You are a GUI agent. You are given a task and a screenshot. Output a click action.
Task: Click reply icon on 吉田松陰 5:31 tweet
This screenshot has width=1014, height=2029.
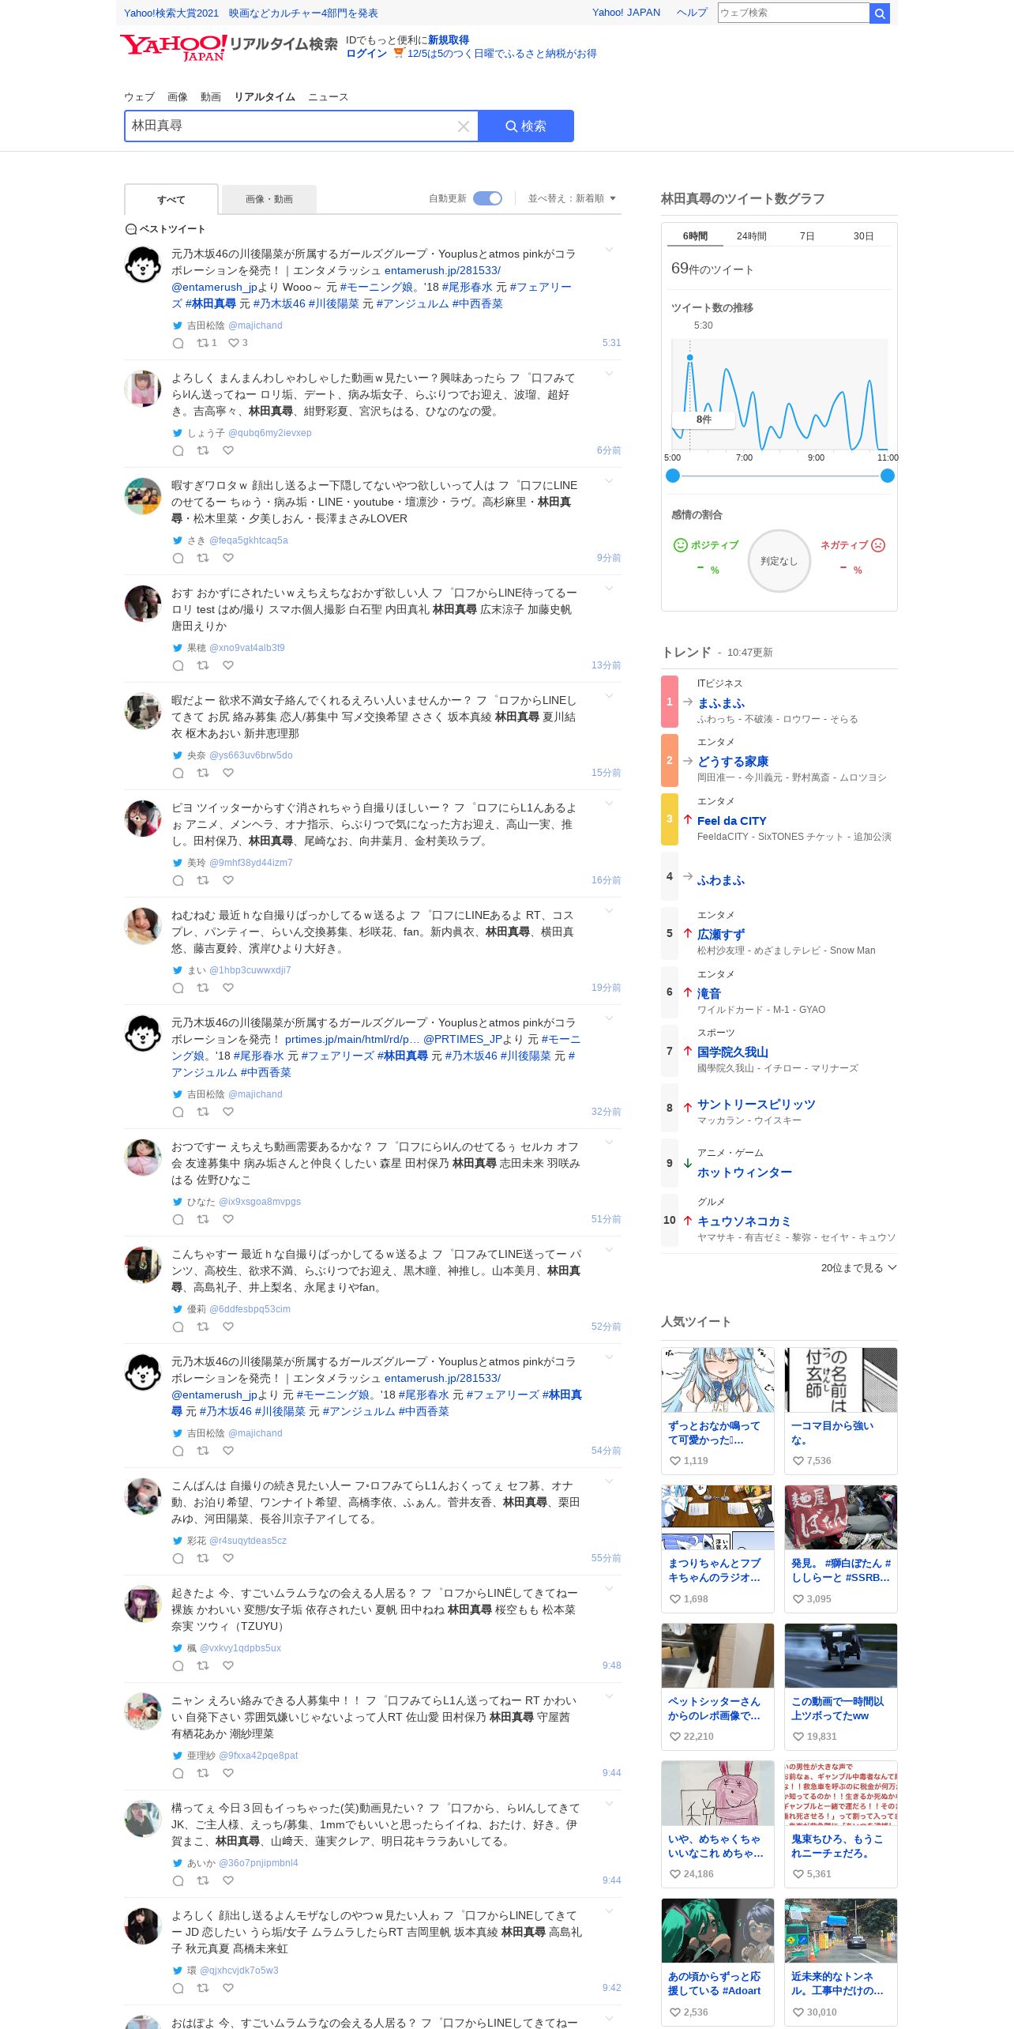pyautogui.click(x=178, y=343)
